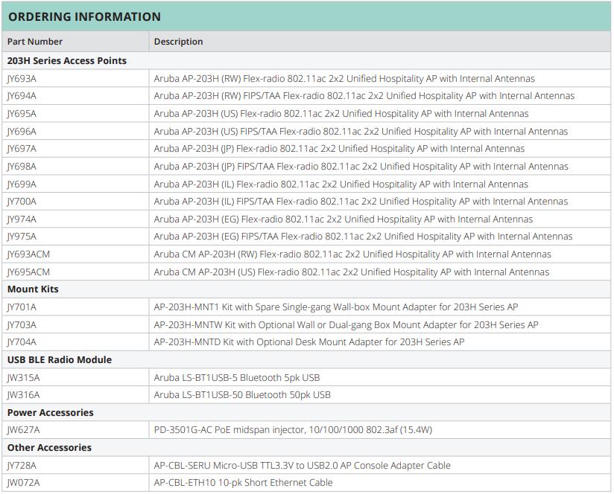Screen dimensions: 614x494
Task: Click the Aruba CM AP-203H (US) description
Action: click(352, 272)
